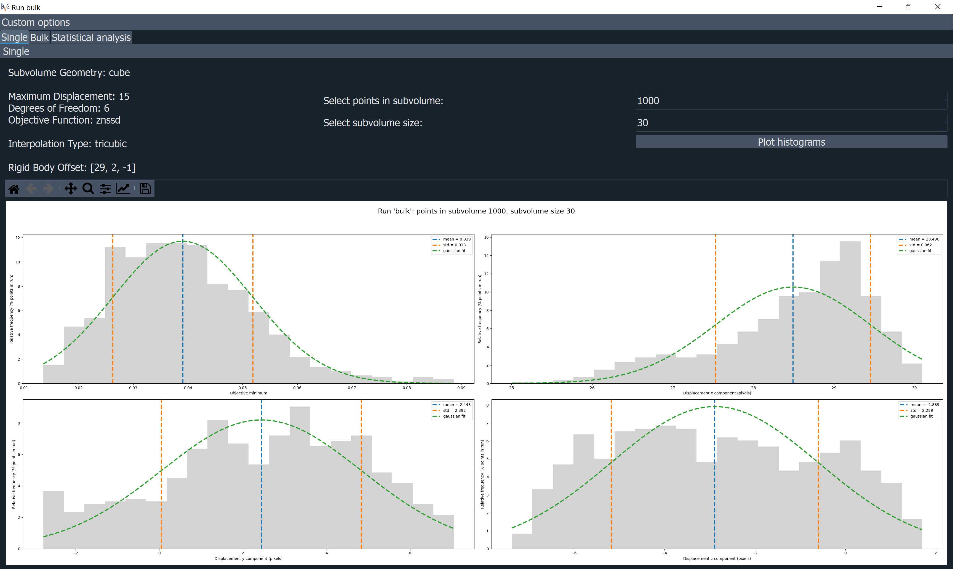Close the Run bulk window
This screenshot has height=569, width=953.
click(938, 7)
